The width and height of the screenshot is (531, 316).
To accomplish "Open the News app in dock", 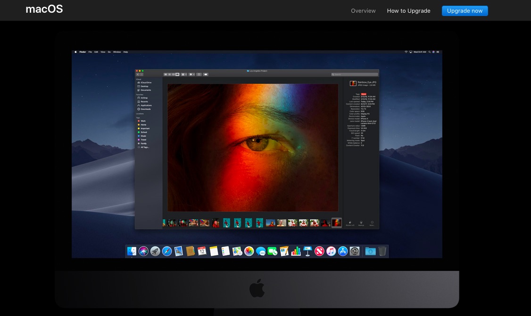I will pyautogui.click(x=319, y=252).
